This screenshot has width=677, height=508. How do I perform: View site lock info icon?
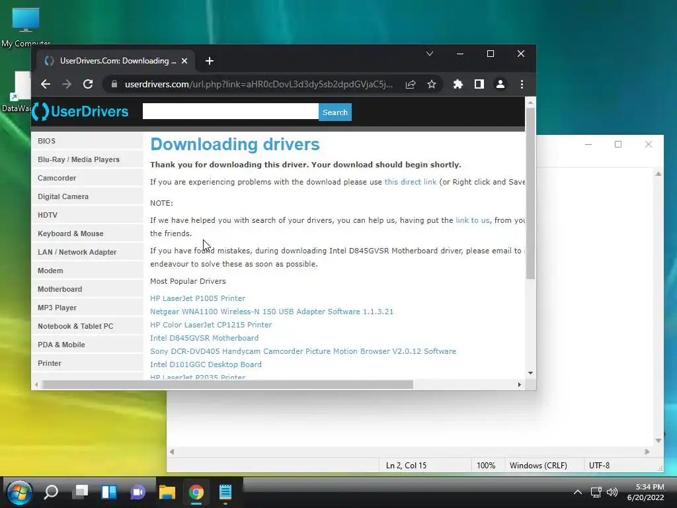pos(114,84)
